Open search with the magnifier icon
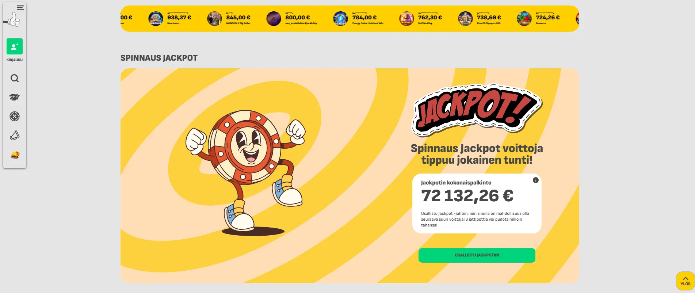Viewport: 695px width, 293px height. tap(15, 78)
